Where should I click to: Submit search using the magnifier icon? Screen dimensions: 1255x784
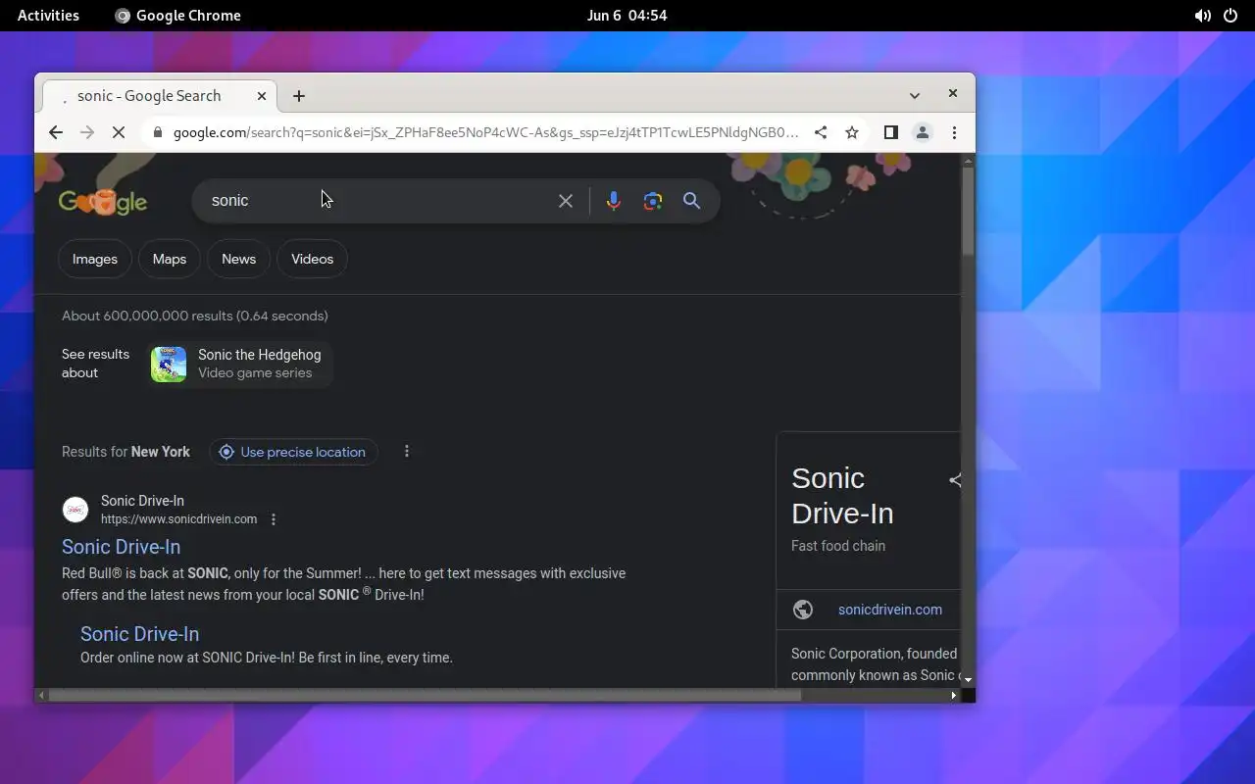point(692,201)
